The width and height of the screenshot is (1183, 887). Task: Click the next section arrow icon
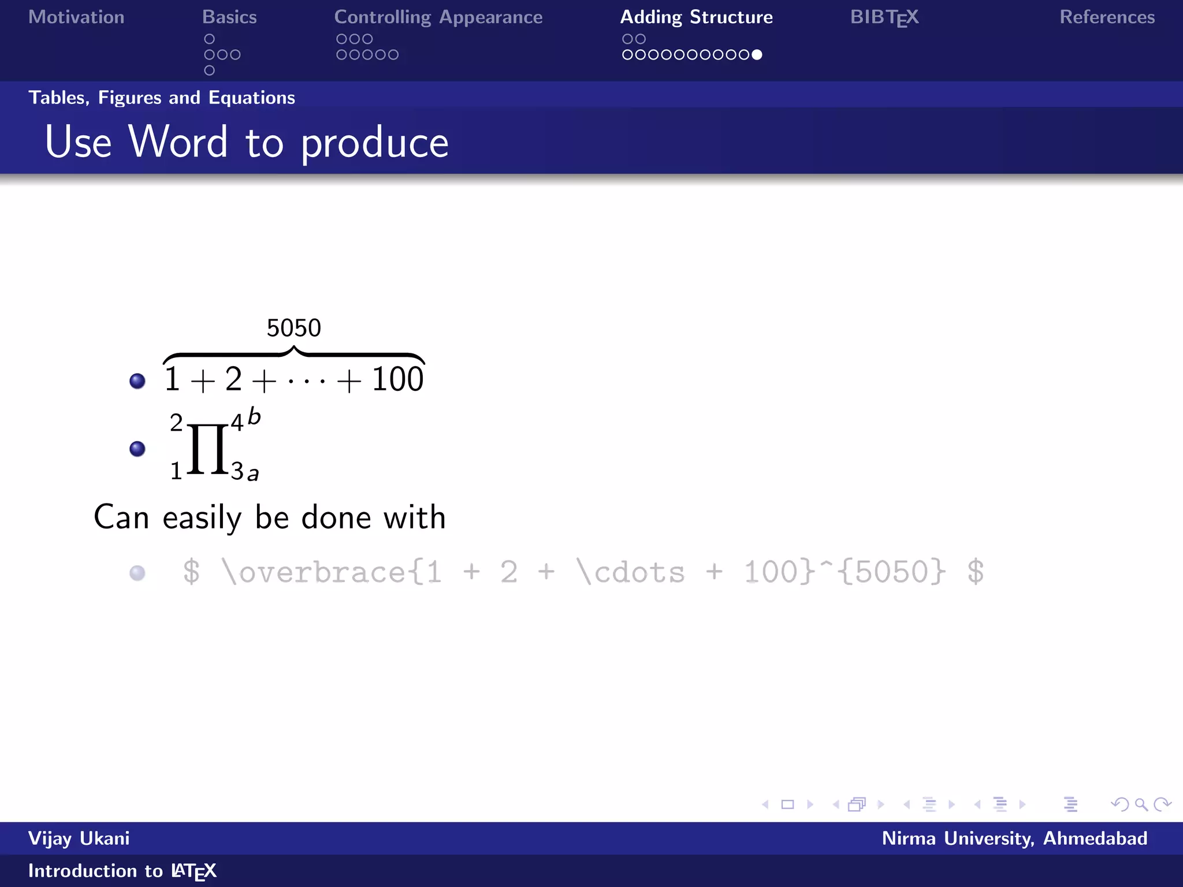[1022, 804]
